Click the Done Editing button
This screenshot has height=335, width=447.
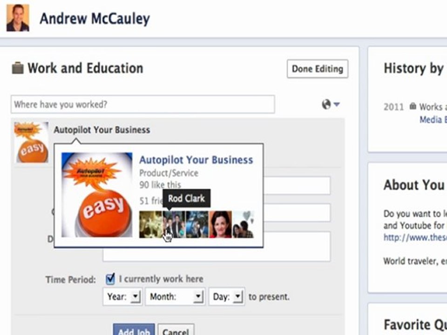(x=317, y=69)
